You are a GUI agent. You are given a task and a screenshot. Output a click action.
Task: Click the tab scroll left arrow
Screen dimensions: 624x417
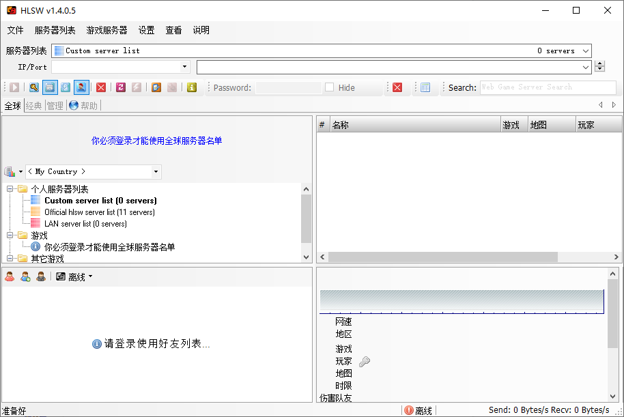click(x=601, y=104)
